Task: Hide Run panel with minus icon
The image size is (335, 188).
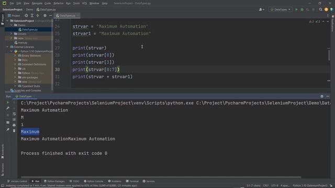Action: coord(328,96)
